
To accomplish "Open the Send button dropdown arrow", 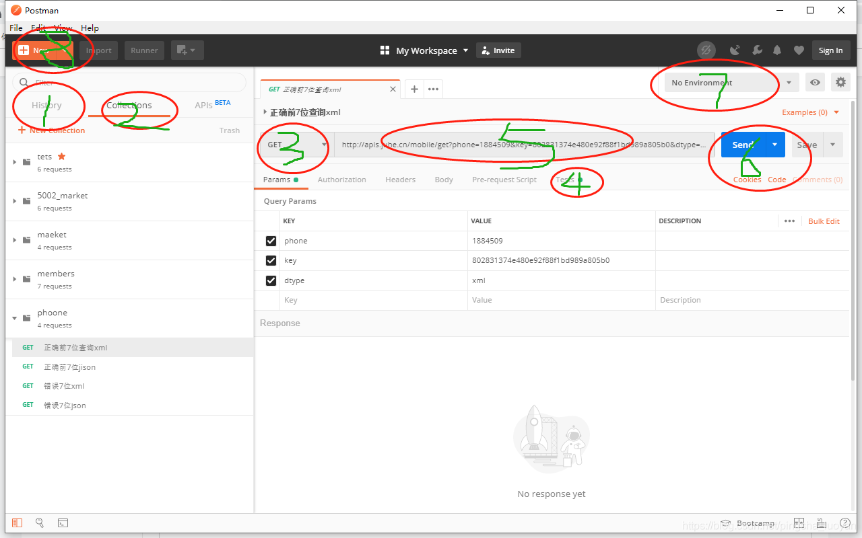I will pyautogui.click(x=775, y=145).
